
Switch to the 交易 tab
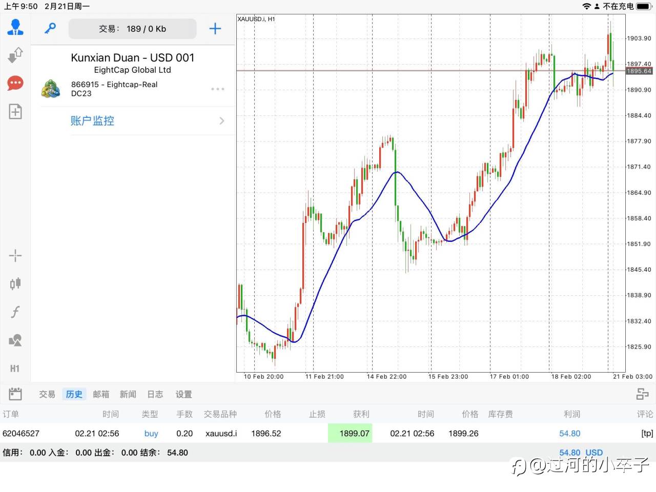pos(47,394)
